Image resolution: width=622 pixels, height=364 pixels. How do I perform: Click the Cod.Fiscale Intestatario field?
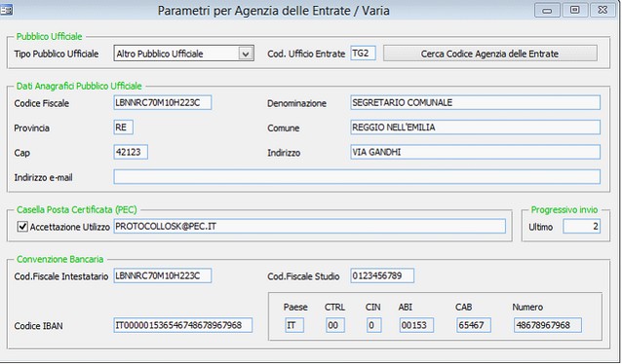click(x=163, y=275)
